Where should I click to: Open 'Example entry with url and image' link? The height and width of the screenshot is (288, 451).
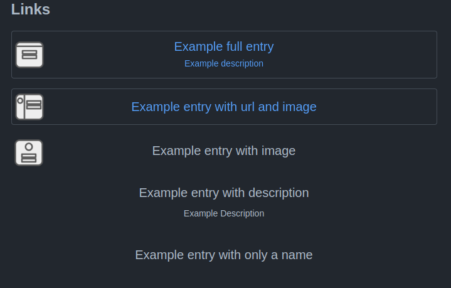[x=223, y=107]
